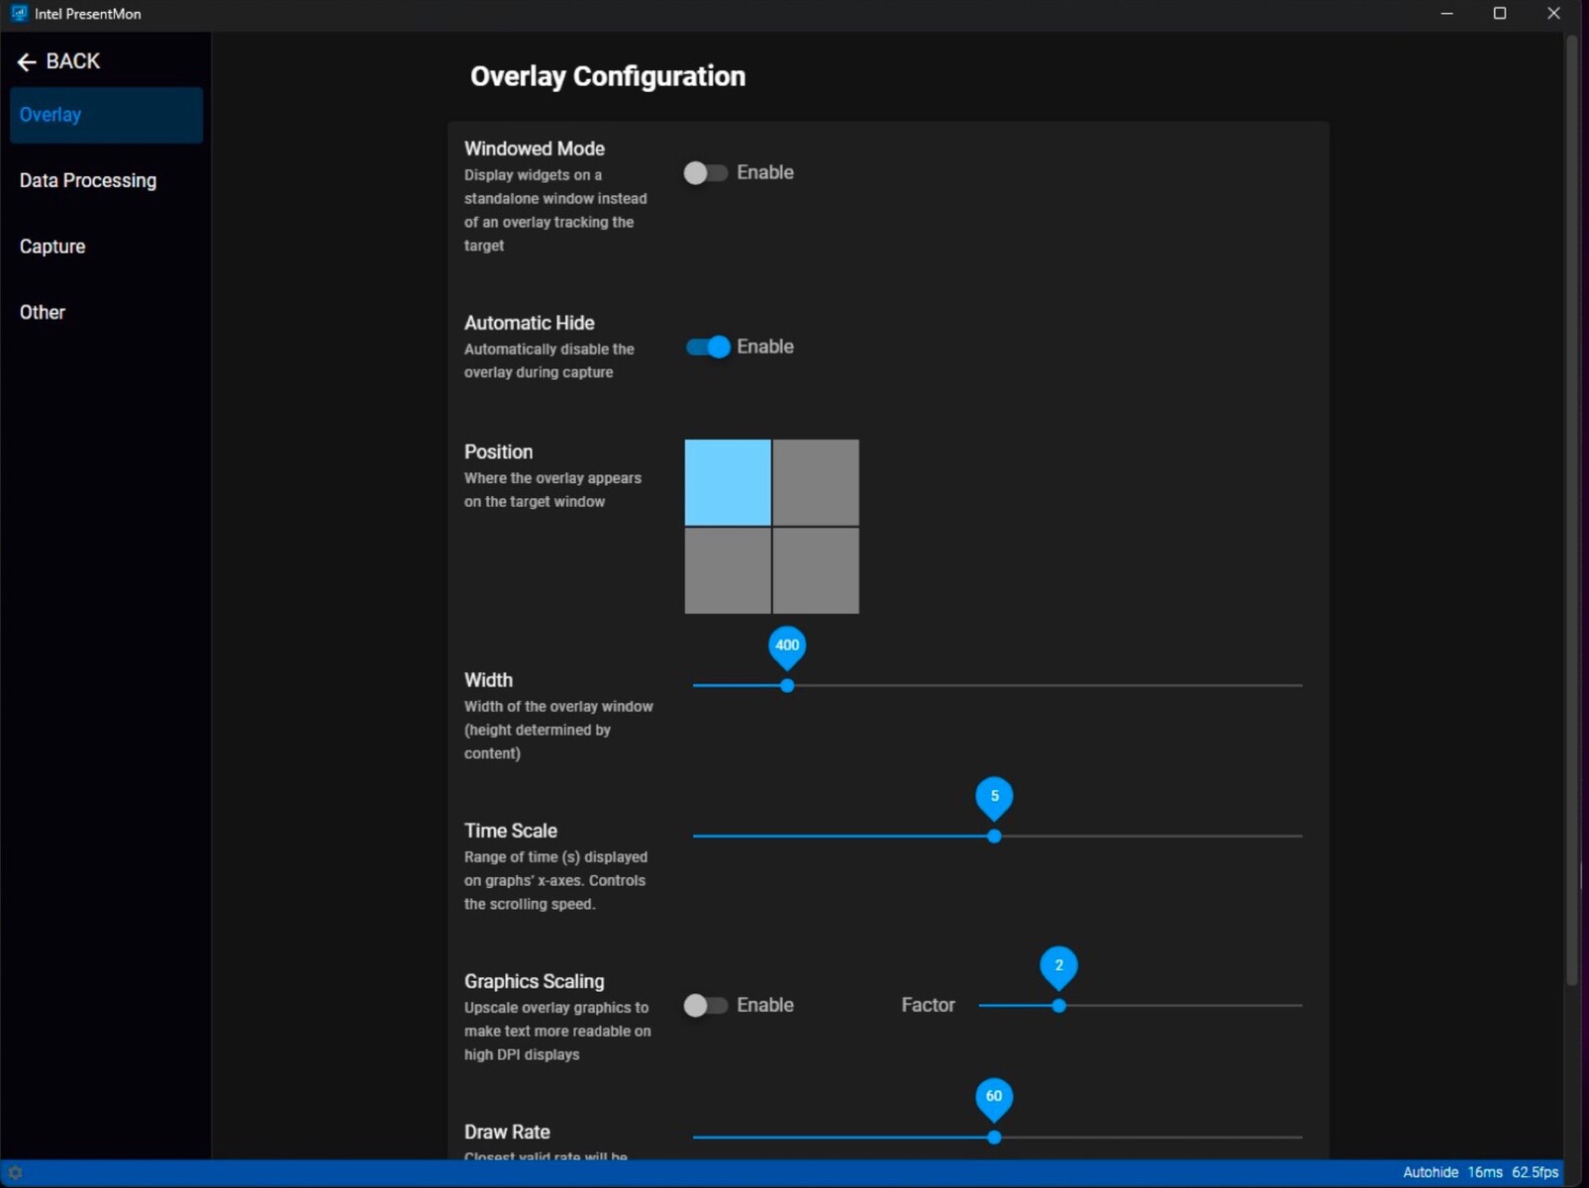Click the Graphics Scaling label
Screen dimensions: 1589x1188
(535, 981)
